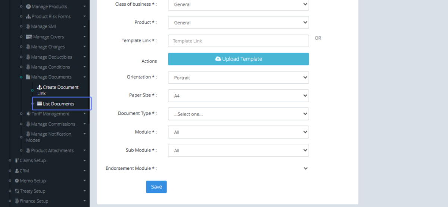Click into the Template Link text field
448x207 pixels.
tap(238, 41)
